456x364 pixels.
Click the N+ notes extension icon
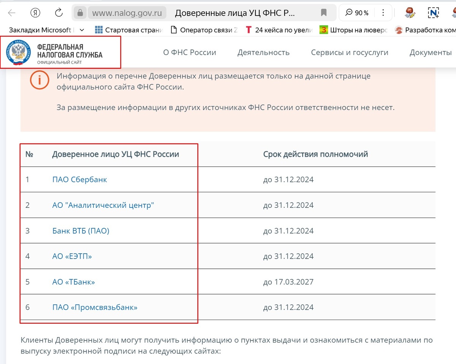(433, 13)
